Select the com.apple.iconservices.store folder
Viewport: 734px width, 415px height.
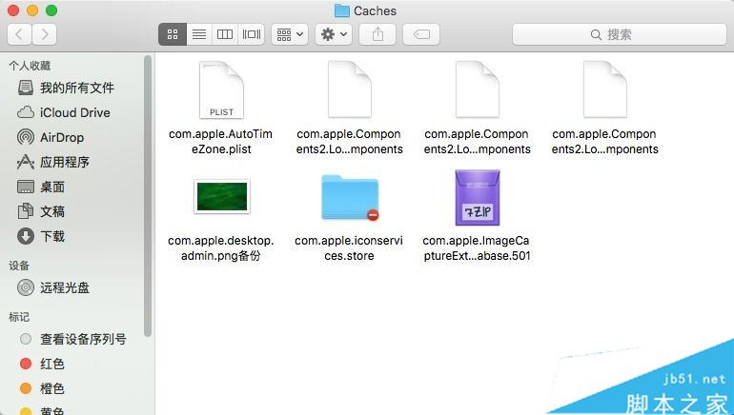(349, 198)
